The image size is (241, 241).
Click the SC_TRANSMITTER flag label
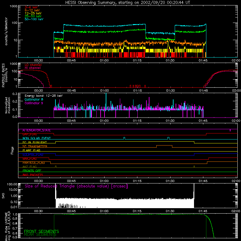(x=35, y=146)
